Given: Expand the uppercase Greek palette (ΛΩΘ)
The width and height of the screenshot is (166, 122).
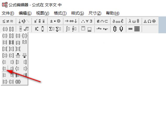Looking at the screenshot, I should (x=149, y=21).
